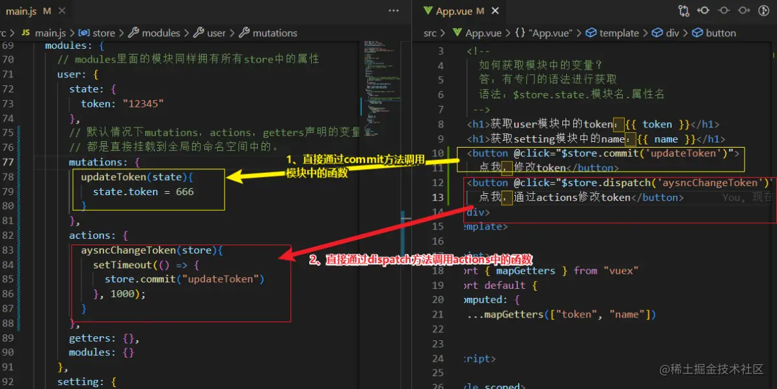Click Vue icon in App.vue breadcrumb
Viewport: 777px width, 389px height.
point(457,33)
